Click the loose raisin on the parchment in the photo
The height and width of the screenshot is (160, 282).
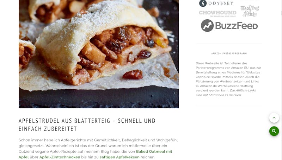[133, 75]
